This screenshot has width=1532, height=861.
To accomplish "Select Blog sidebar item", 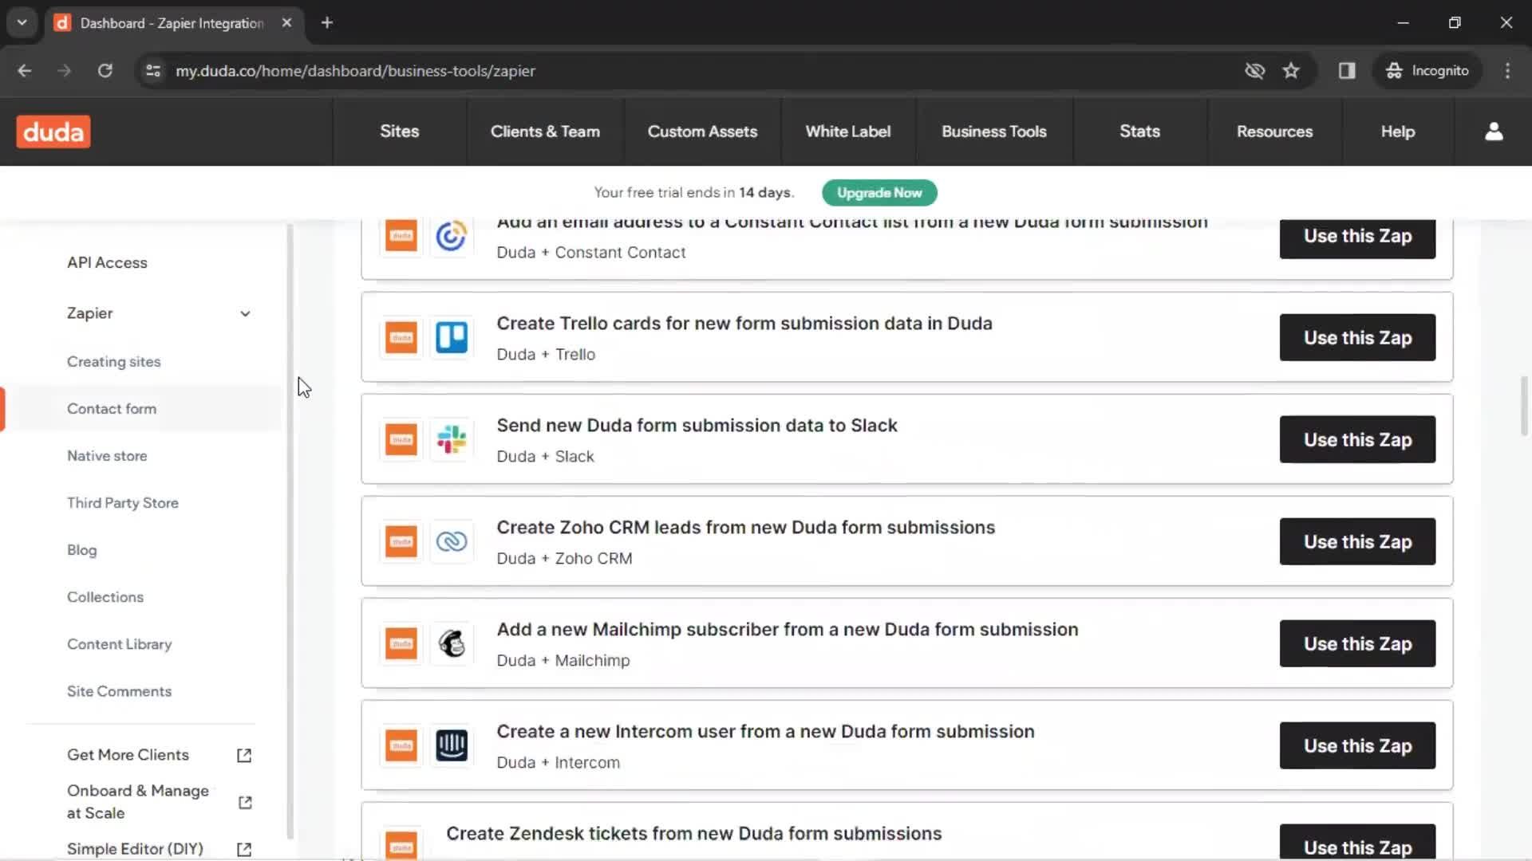I will pyautogui.click(x=81, y=549).
